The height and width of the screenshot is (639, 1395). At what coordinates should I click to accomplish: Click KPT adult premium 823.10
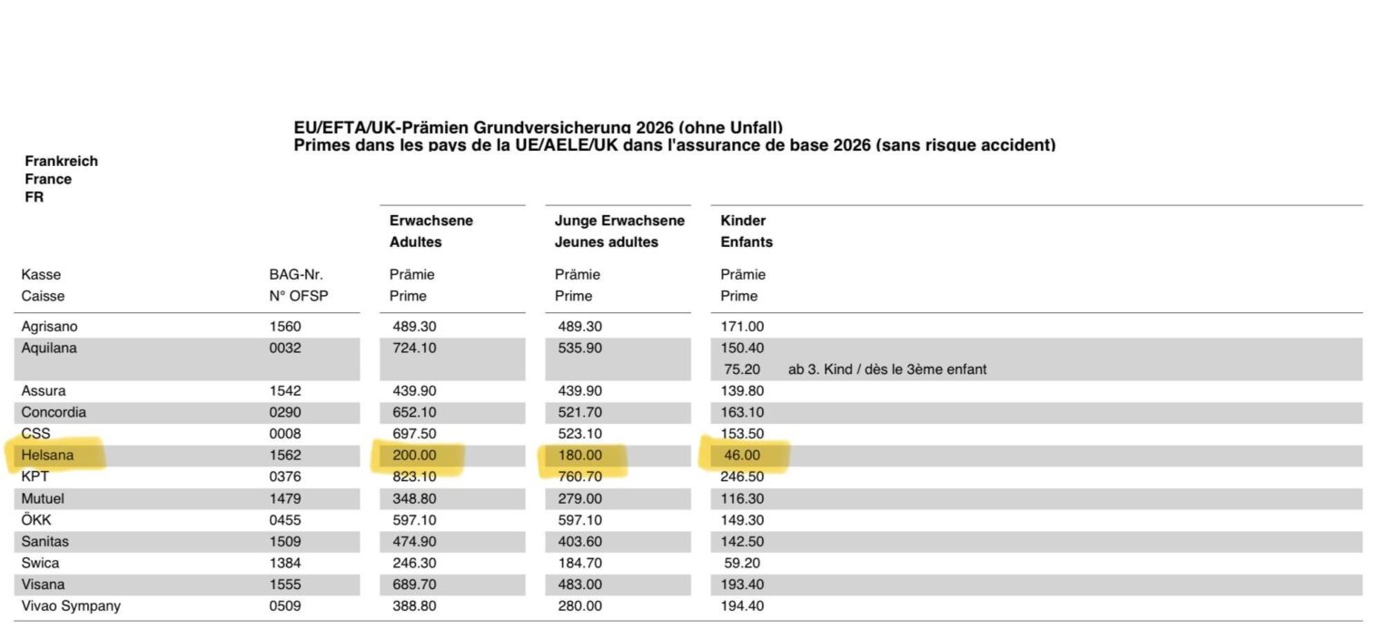click(x=414, y=477)
